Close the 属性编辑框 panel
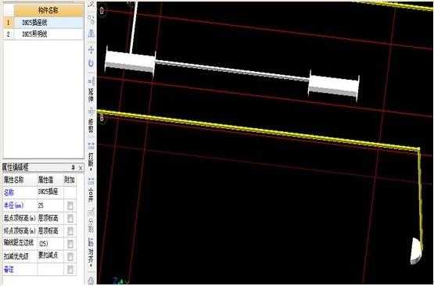Viewport: 434px width, 286px height. 81,168
